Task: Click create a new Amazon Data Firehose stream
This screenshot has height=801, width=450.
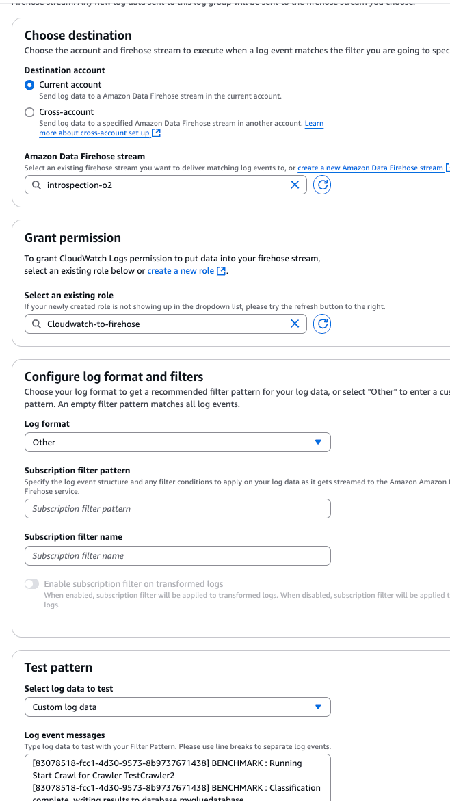Action: point(369,168)
